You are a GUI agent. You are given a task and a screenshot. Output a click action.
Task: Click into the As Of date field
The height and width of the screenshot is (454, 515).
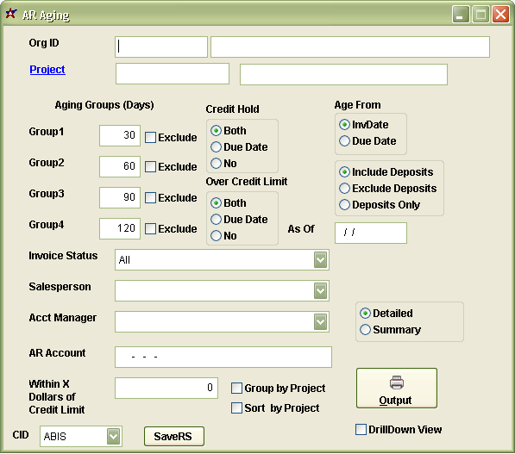(x=371, y=233)
